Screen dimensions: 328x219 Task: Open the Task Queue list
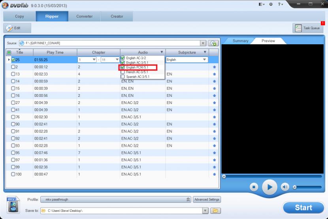(x=308, y=28)
